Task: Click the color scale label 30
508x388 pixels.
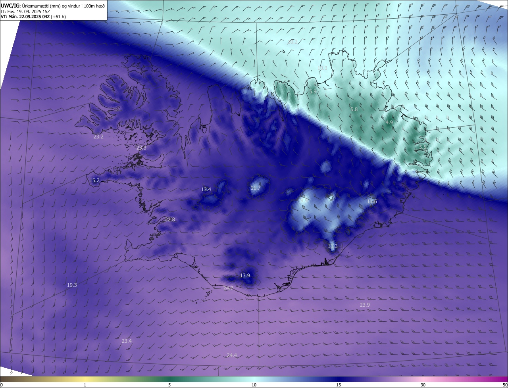Action: pos(423,385)
